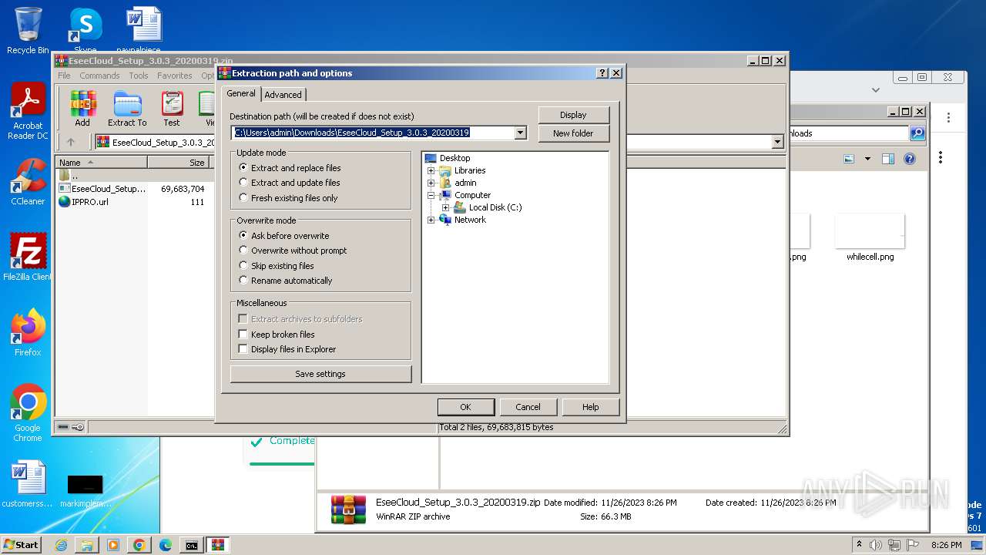Viewport: 986px width, 555px height.
Task: Click the up-folder arrow in WinRAR
Action: click(x=71, y=142)
